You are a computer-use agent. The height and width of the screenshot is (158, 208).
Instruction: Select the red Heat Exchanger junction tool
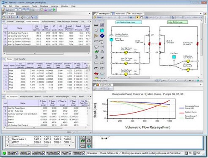[96, 74]
